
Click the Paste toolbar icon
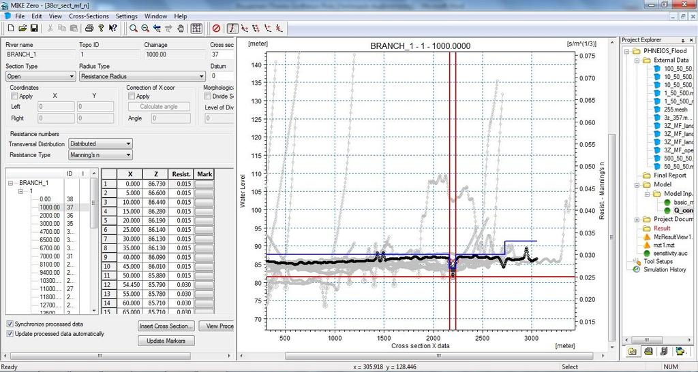point(72,28)
